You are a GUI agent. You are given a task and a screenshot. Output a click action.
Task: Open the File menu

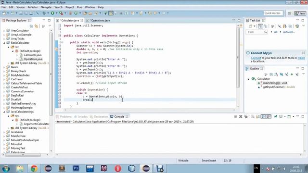click(3, 7)
